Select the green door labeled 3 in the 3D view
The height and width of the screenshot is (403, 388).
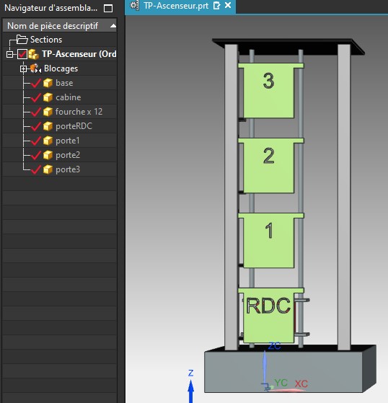[x=268, y=92]
